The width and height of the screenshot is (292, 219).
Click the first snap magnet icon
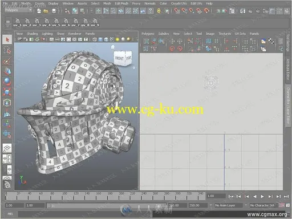(177, 11)
